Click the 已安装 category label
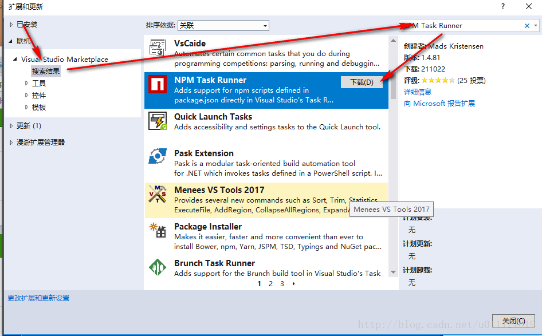The image size is (542, 336). pyautogui.click(x=27, y=25)
